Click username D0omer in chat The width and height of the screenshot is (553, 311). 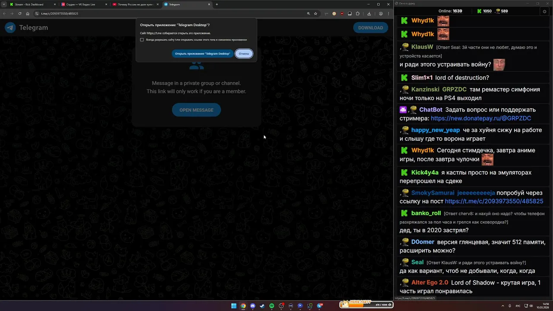click(423, 242)
